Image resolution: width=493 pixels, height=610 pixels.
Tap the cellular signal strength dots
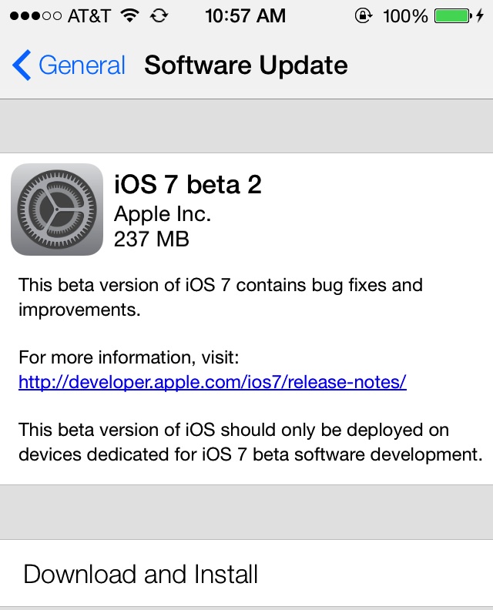[35, 16]
